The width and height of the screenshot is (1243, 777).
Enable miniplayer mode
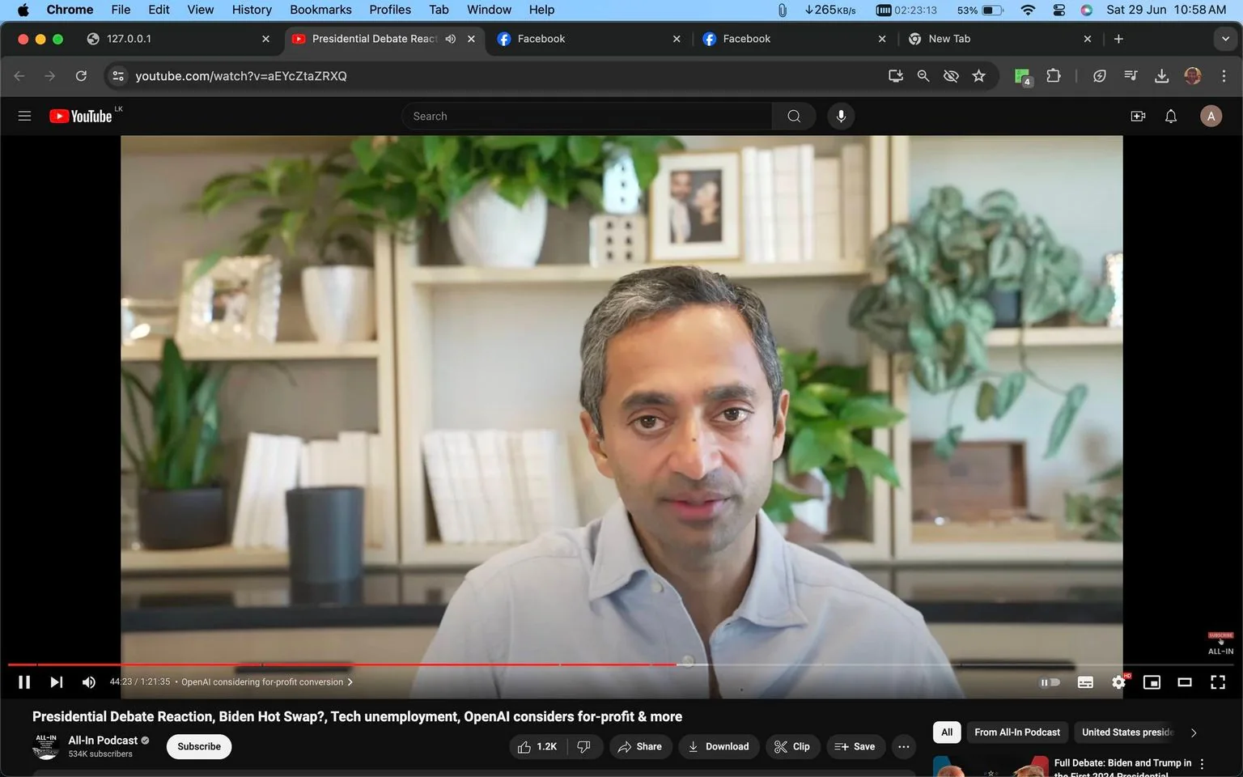pyautogui.click(x=1152, y=682)
